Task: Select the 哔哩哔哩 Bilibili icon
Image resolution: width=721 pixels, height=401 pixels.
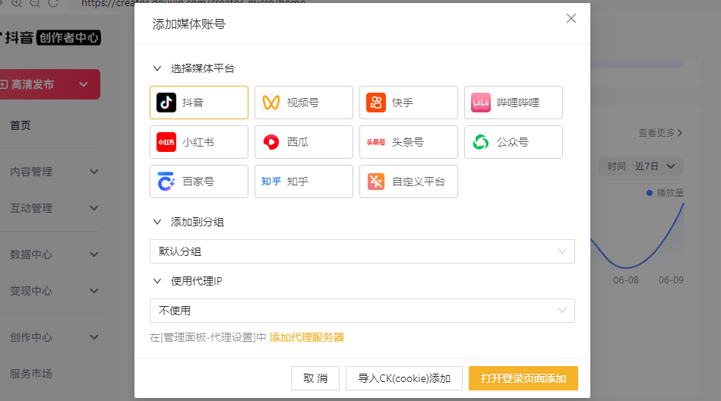Action: [x=481, y=103]
